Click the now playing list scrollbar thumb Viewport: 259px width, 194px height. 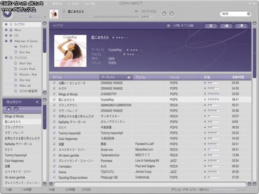pos(44,116)
